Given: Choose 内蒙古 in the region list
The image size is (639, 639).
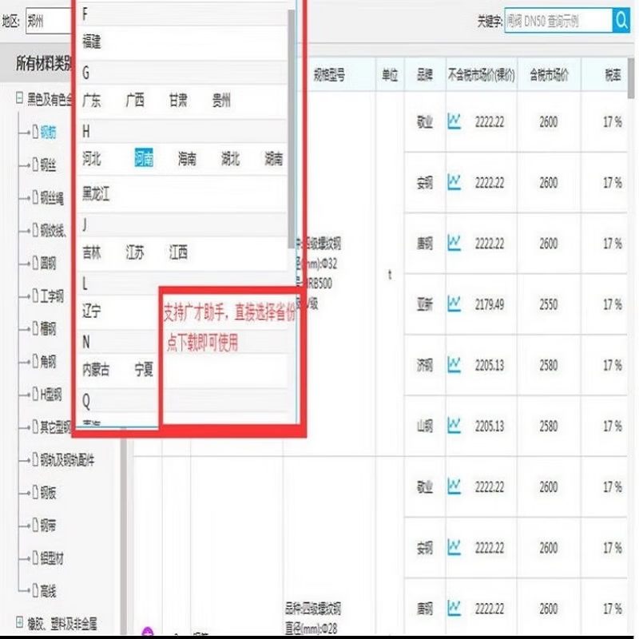Looking at the screenshot, I should (x=96, y=370).
